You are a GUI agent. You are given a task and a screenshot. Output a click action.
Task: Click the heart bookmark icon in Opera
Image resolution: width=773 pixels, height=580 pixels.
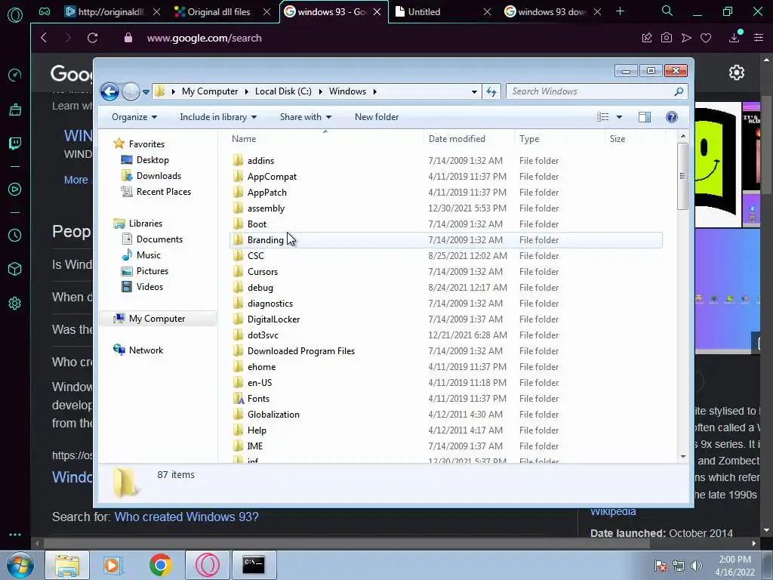pos(706,38)
